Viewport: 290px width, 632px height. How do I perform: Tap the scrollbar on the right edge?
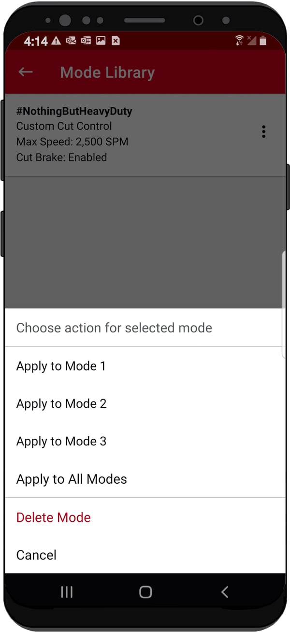[x=283, y=300]
